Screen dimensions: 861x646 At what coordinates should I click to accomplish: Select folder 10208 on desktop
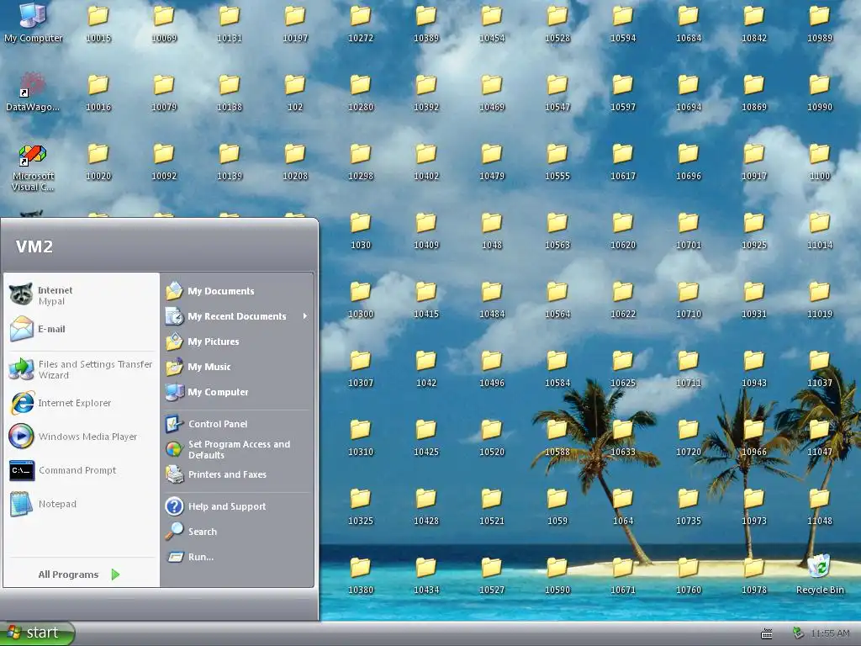(295, 161)
